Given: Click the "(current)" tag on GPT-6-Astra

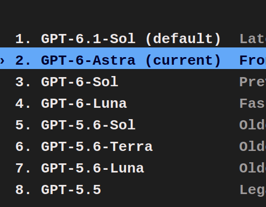Looking at the screenshot, I should click(183, 60).
